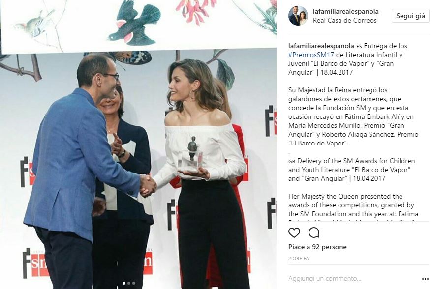Viewport: 432px width, 289px height.
Task: View who liked via Piace a 92 persone
Action: click(317, 247)
